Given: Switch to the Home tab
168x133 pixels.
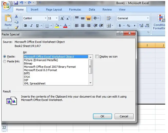Looking at the screenshot, I should pyautogui.click(x=20, y=9).
